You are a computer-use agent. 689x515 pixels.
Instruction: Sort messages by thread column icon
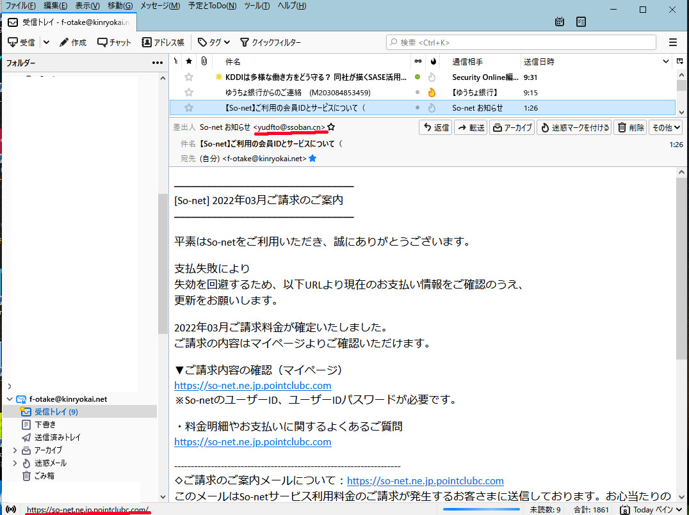pyautogui.click(x=175, y=61)
